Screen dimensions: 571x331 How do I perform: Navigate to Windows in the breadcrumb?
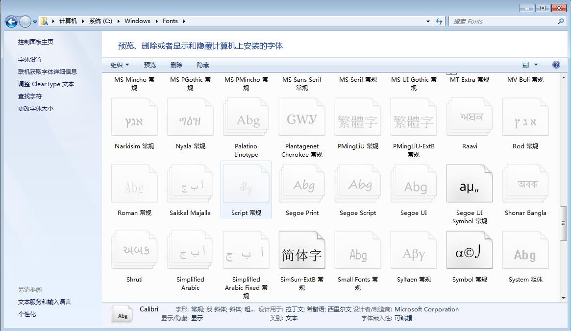(137, 21)
